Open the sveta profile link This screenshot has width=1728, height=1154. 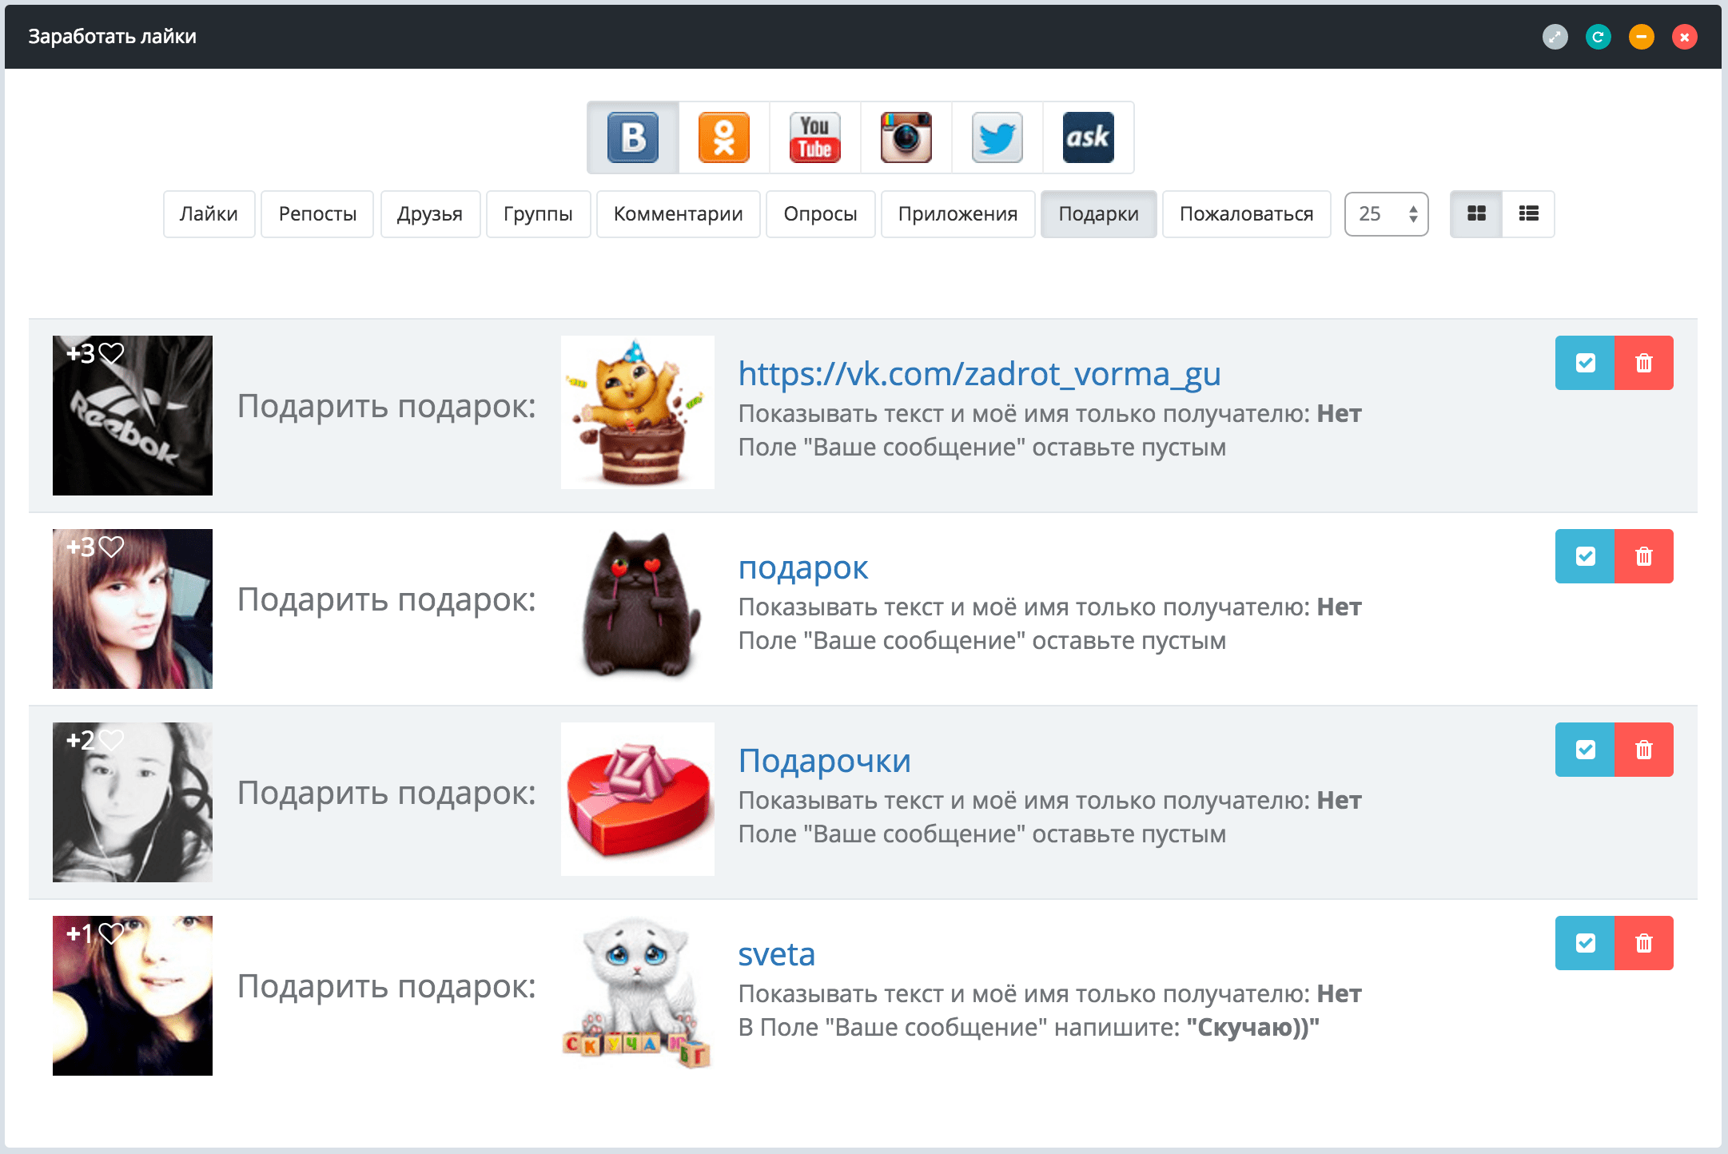[x=776, y=954]
